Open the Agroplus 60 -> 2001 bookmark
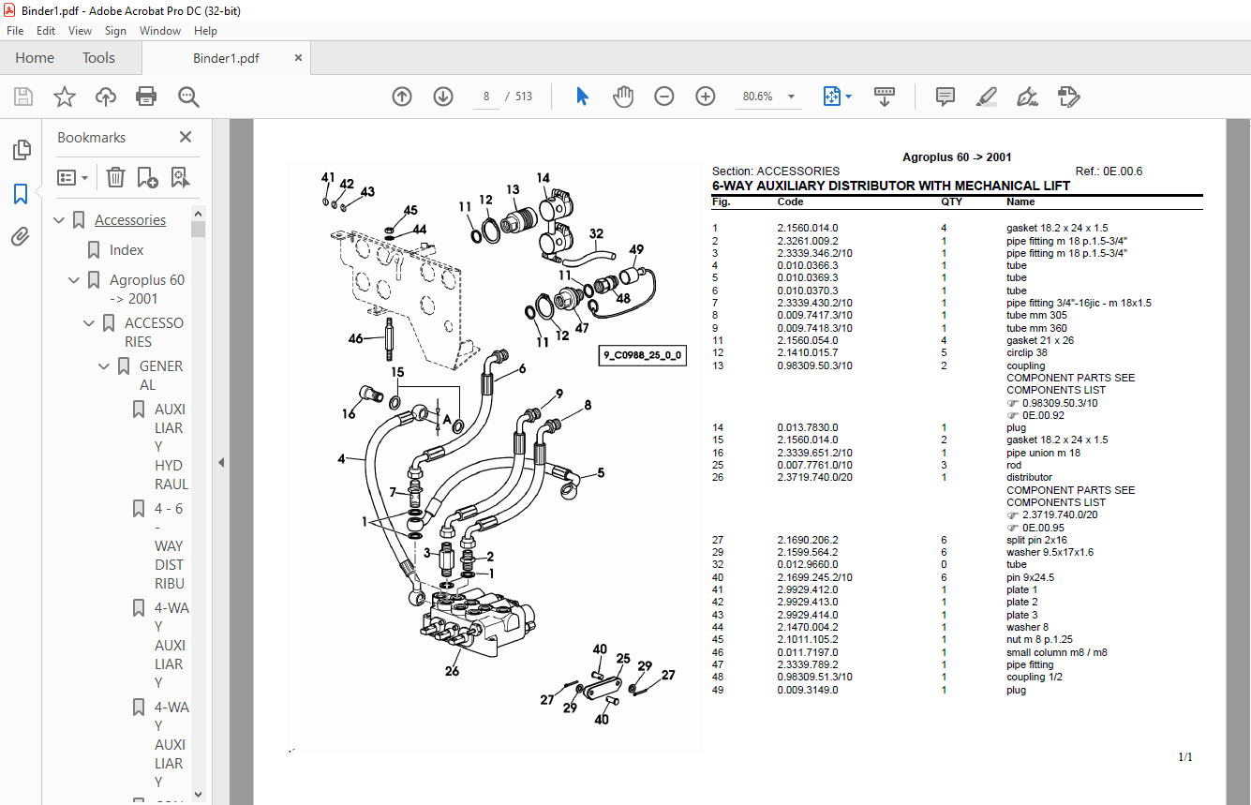Image resolution: width=1251 pixels, height=805 pixels. tap(147, 290)
